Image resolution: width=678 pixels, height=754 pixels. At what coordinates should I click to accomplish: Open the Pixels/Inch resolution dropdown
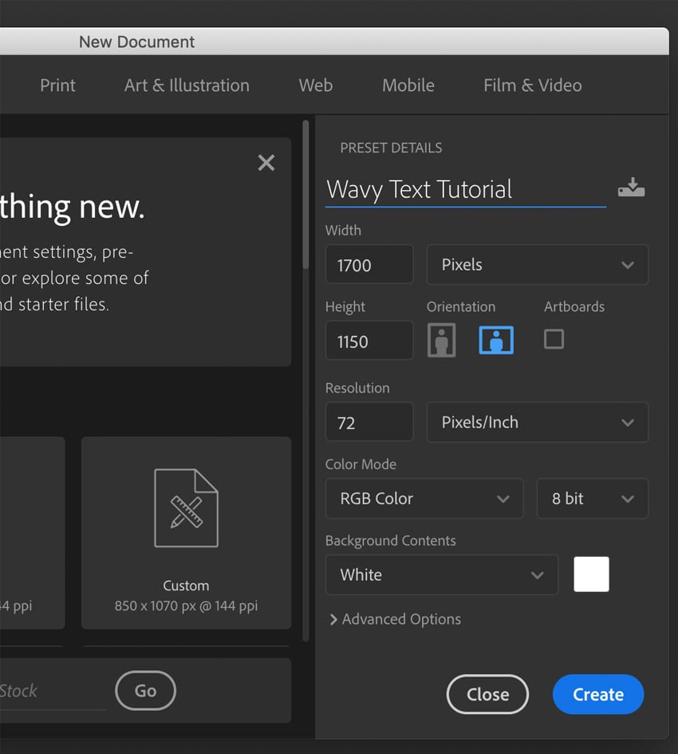click(x=537, y=422)
